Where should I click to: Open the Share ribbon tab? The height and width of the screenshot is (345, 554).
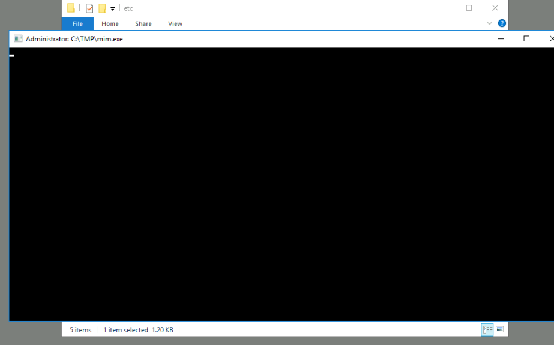[143, 23]
